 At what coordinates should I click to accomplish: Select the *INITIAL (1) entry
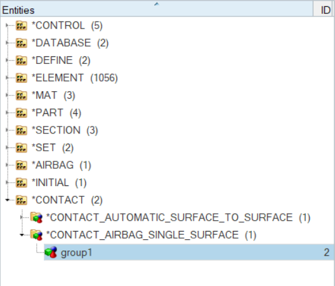click(x=59, y=183)
